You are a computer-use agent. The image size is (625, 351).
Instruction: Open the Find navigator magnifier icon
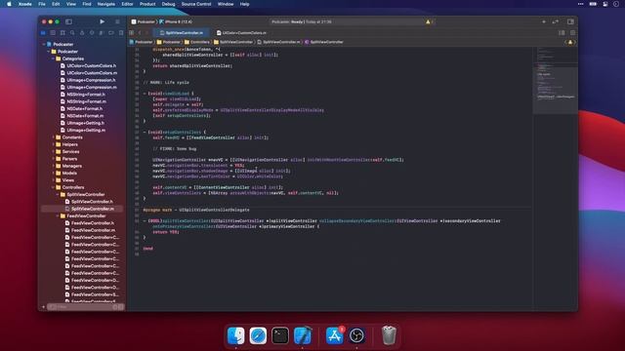pos(72,32)
